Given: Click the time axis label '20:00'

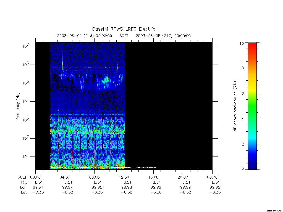Looking at the screenshot, I should pyautogui.click(x=183, y=177).
